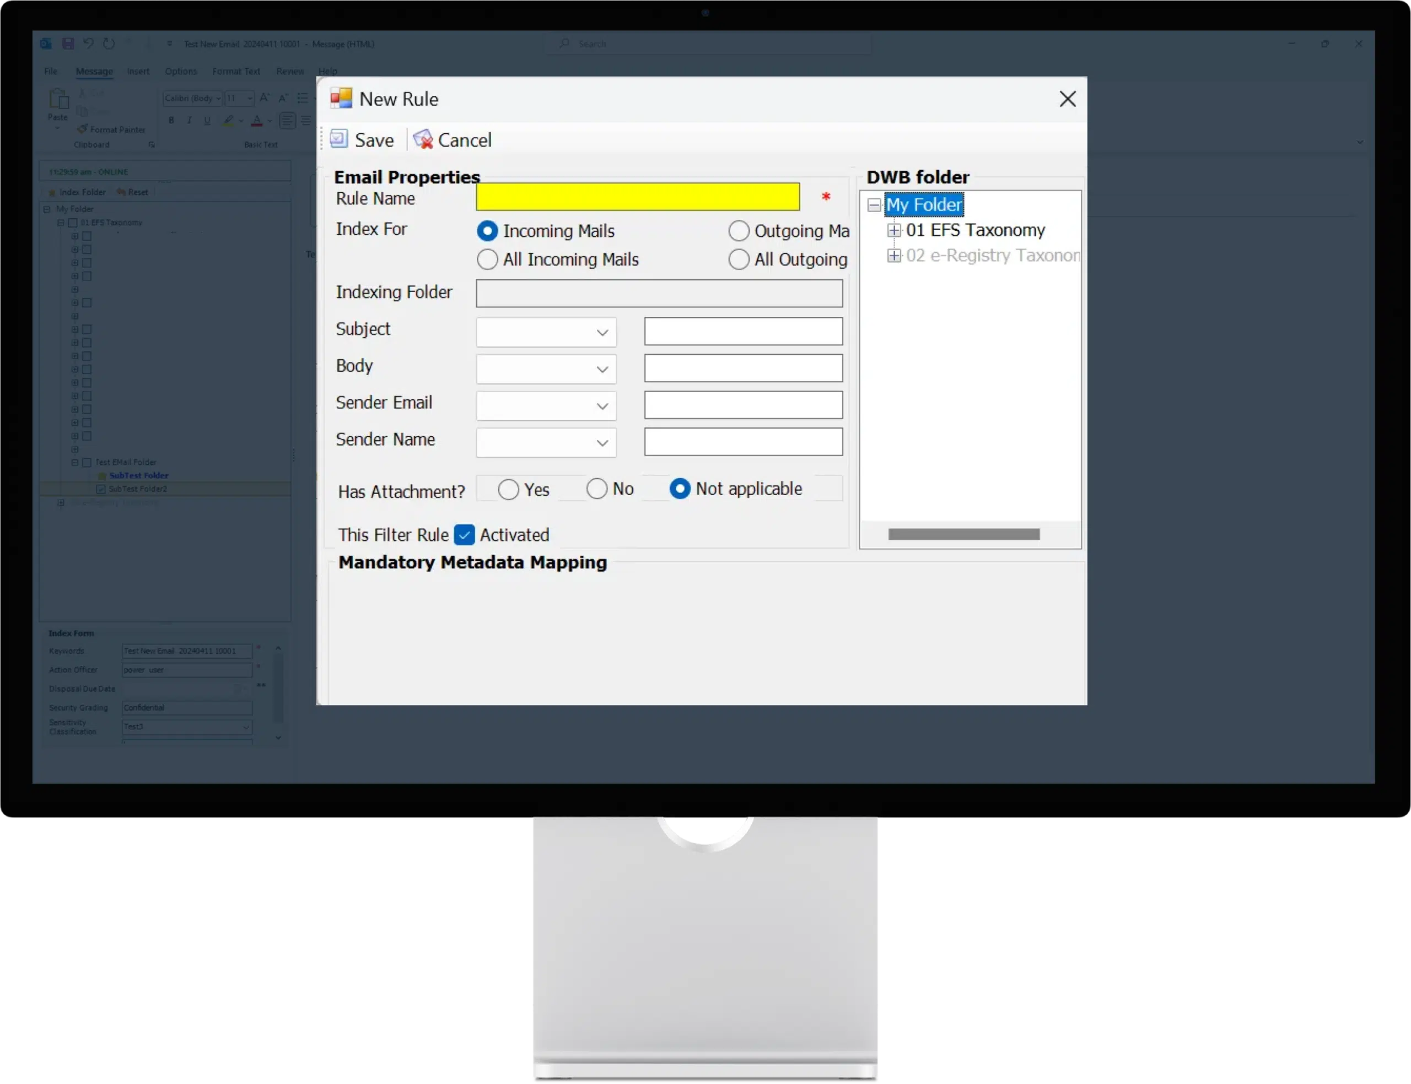Click Format Painter in Outlook ribbon

point(112,129)
